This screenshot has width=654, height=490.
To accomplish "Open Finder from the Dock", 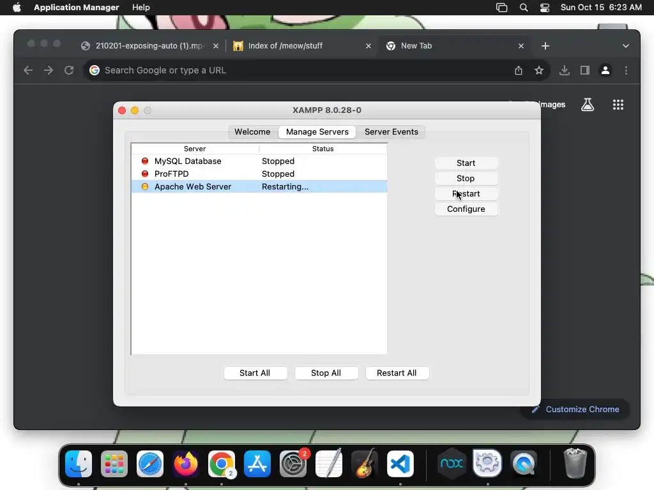I will click(79, 464).
